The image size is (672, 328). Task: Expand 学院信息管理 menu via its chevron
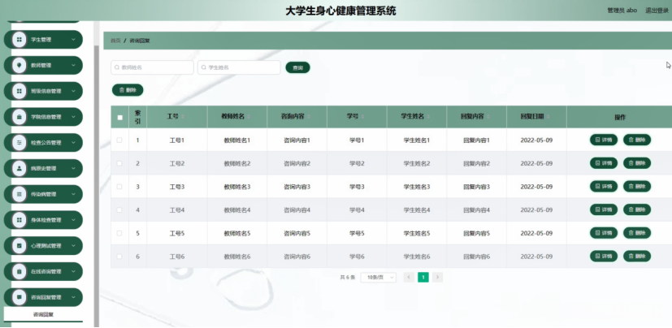pos(73,117)
